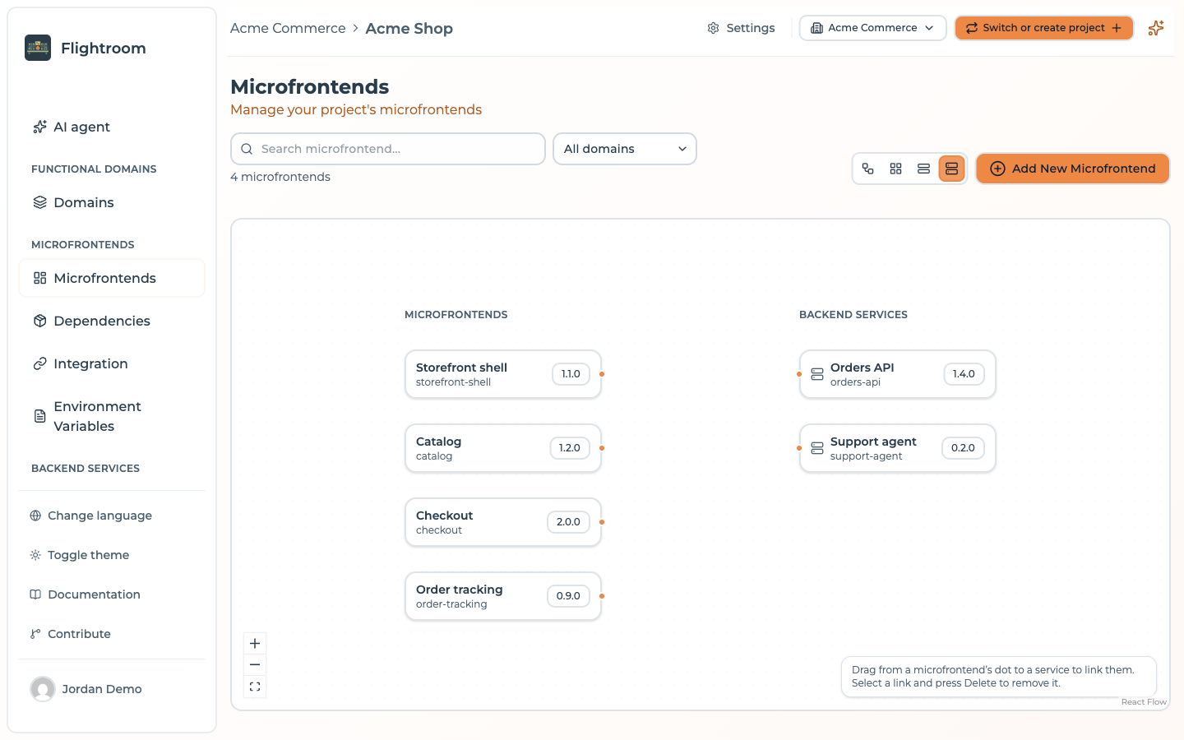
Task: Click the Flightroom logo icon
Action: point(38,48)
